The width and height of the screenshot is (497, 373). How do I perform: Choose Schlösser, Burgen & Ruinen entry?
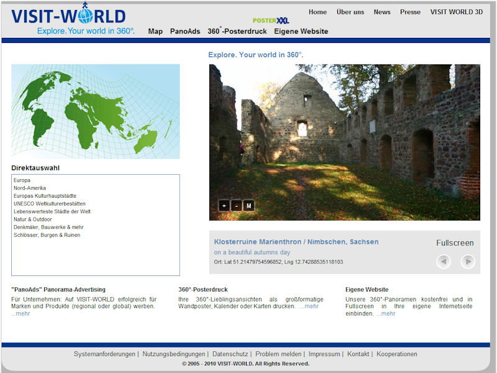coord(47,235)
